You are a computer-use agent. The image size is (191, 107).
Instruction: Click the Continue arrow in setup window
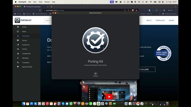coord(95,73)
